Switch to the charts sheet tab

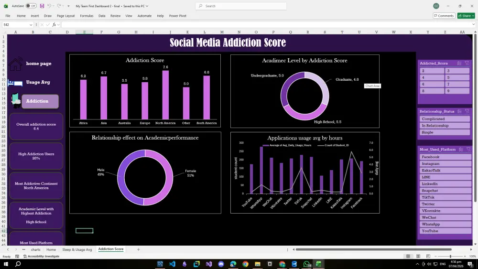pyautogui.click(x=35, y=249)
